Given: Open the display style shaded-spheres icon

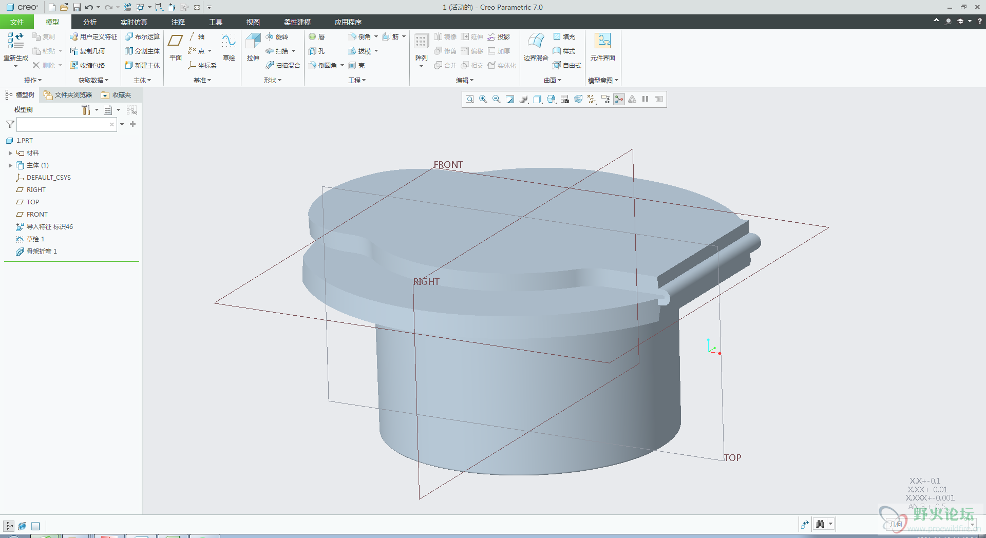Looking at the screenshot, I should pos(523,99).
